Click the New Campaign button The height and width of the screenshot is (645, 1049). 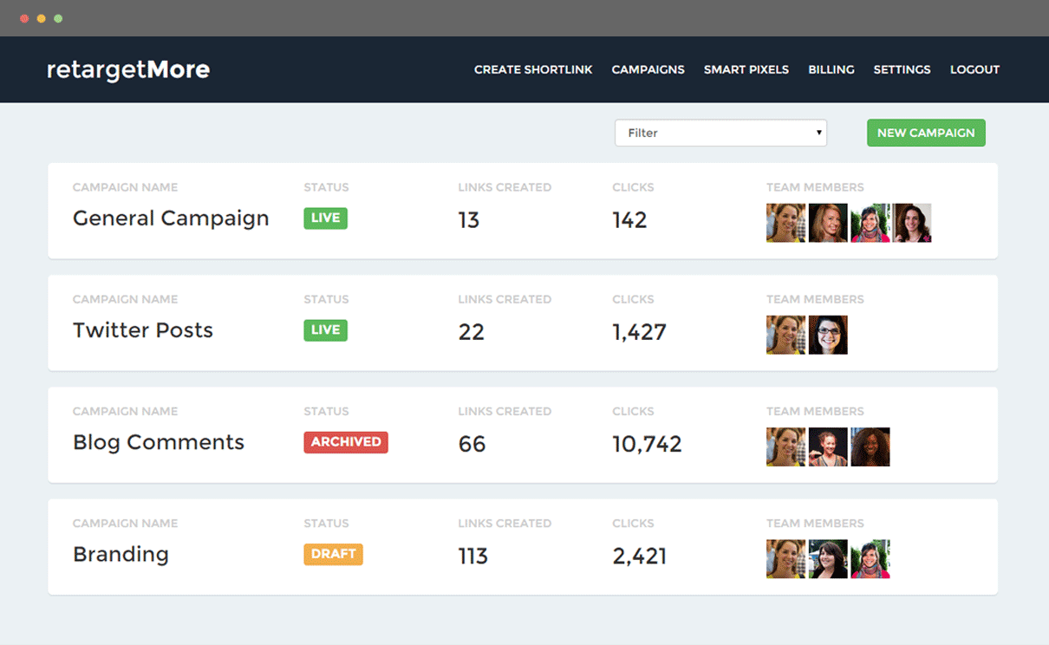pos(926,133)
